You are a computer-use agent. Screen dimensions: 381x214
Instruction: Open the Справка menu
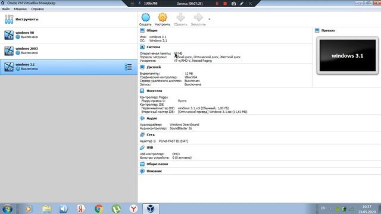[x=37, y=9]
